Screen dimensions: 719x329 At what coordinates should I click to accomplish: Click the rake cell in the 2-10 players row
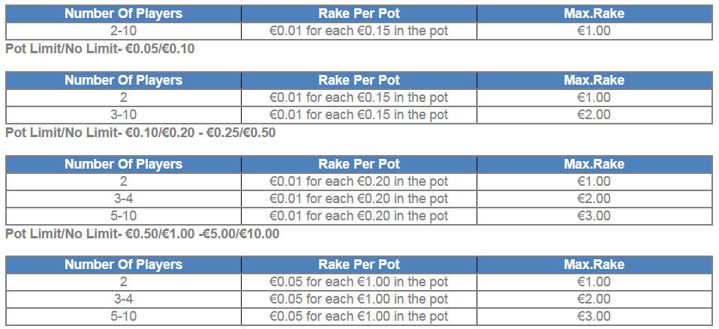(x=359, y=31)
